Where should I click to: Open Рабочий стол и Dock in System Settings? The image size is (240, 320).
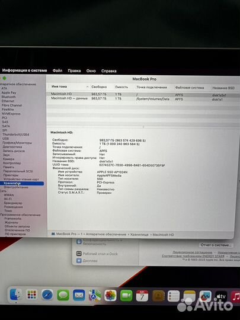pyautogui.click(x=100, y=254)
